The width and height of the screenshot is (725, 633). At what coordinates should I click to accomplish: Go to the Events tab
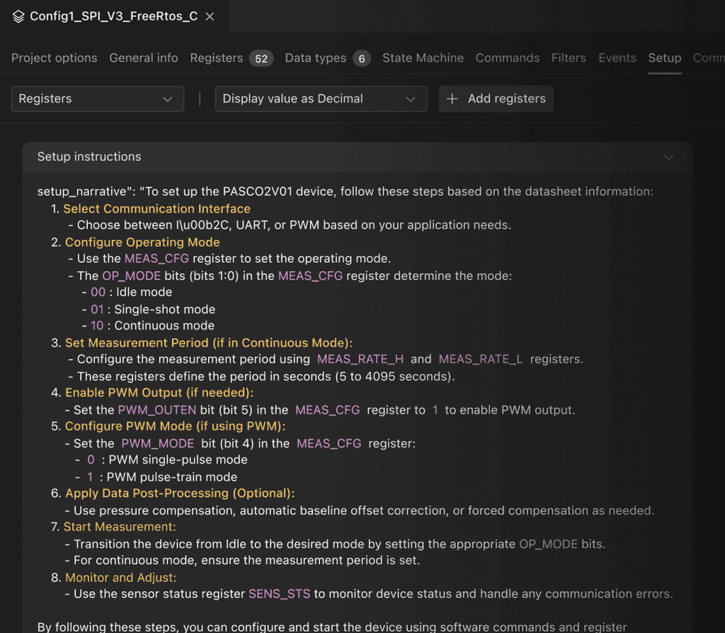[617, 58]
